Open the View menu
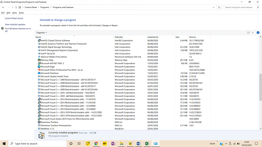Screen dimensions: 262x147 coord(15,13)
